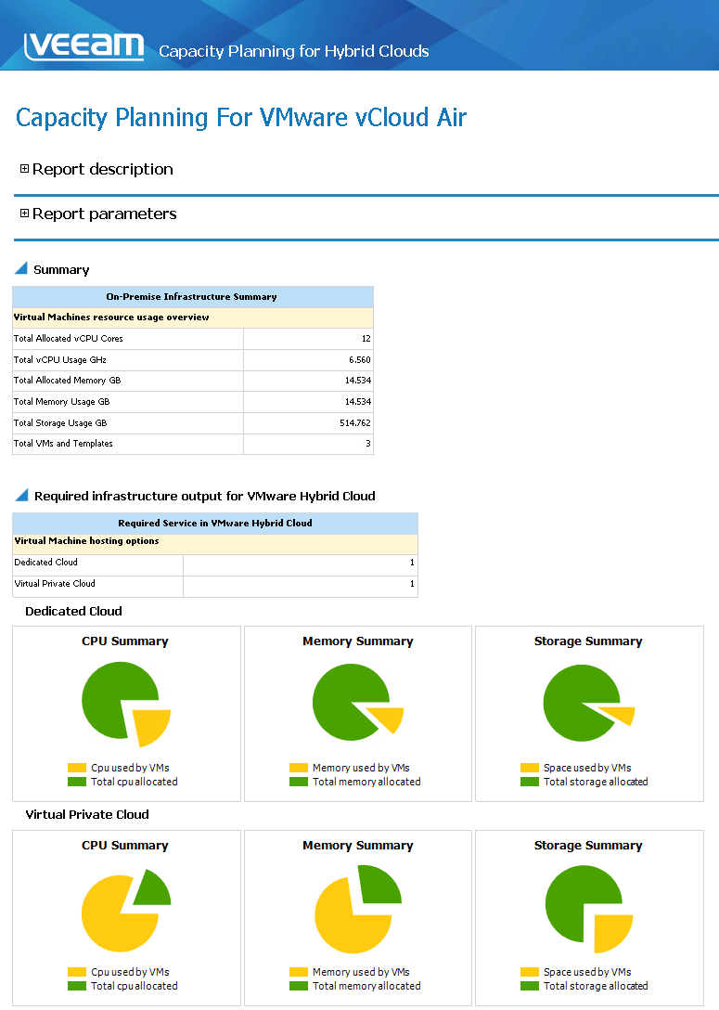Image resolution: width=719 pixels, height=1010 pixels.
Task: Click green 'Total memory allocated' swatch in Dedicated Cloud
Action: point(299,782)
